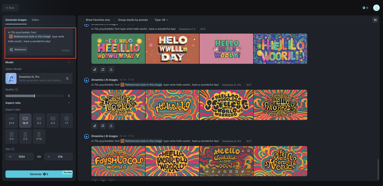Select the 2:3 aspect ratio
This screenshot has width=383, height=186.
[x=25, y=137]
